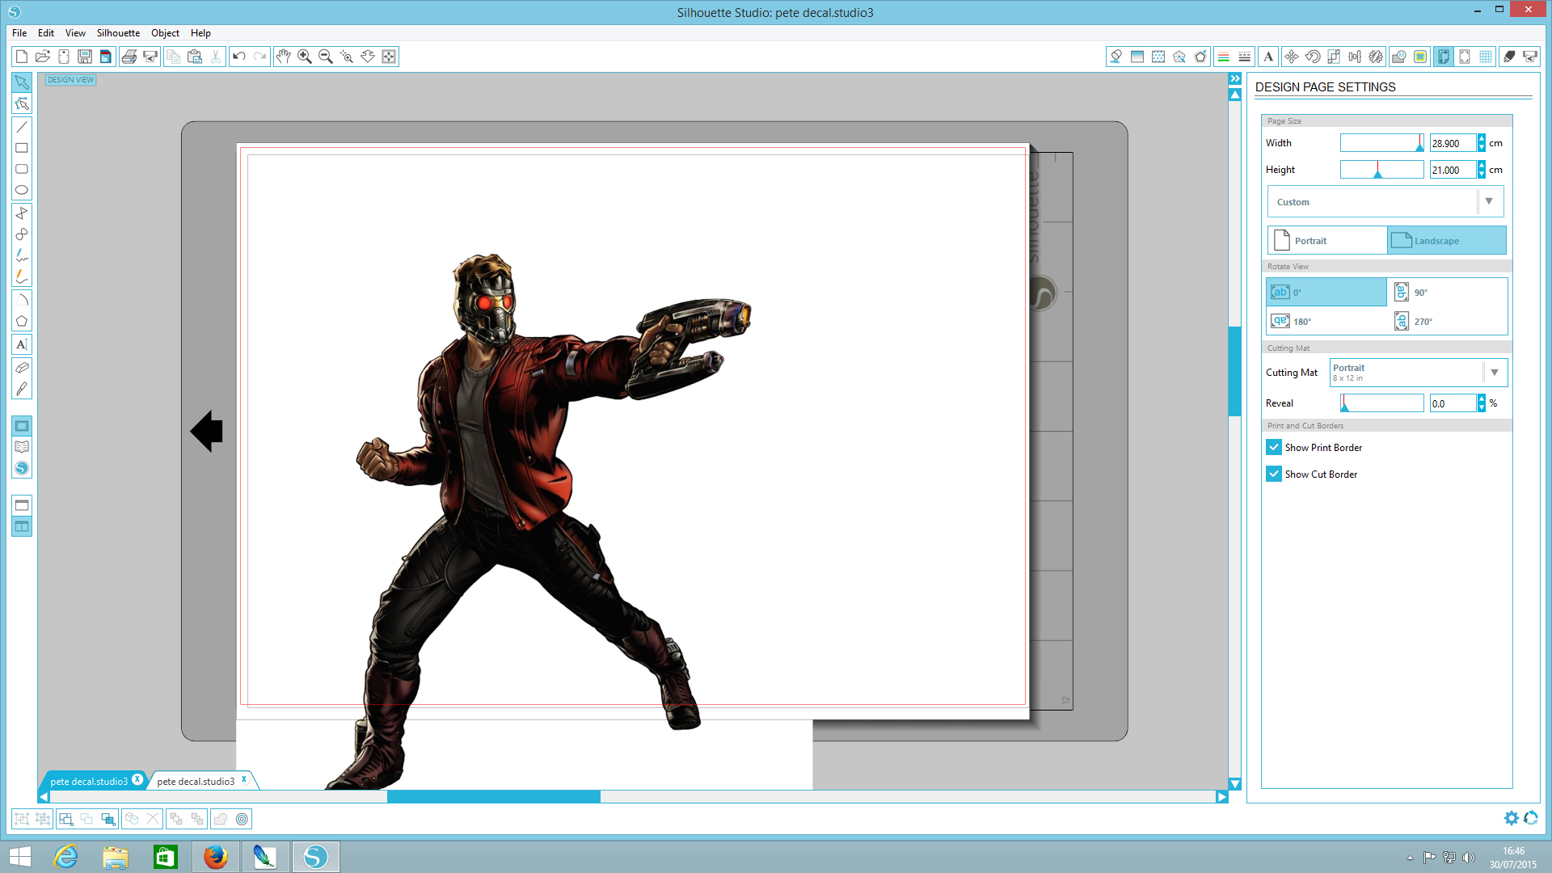Open the Replicate panel icon

click(1376, 57)
